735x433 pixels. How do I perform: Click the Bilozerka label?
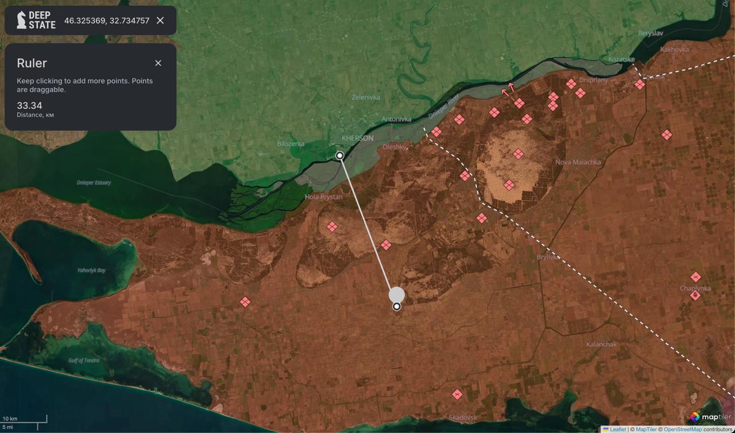tap(291, 144)
